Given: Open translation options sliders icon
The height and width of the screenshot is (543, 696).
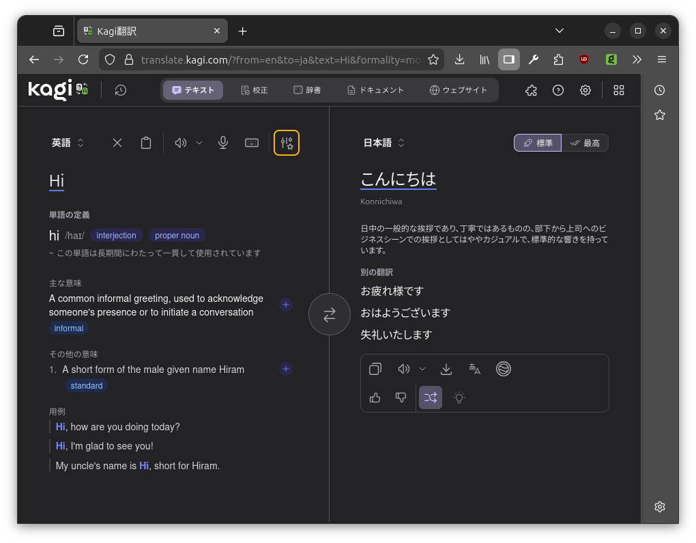Looking at the screenshot, I should (x=287, y=143).
